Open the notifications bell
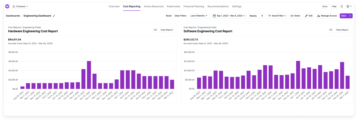 [x=342, y=6]
